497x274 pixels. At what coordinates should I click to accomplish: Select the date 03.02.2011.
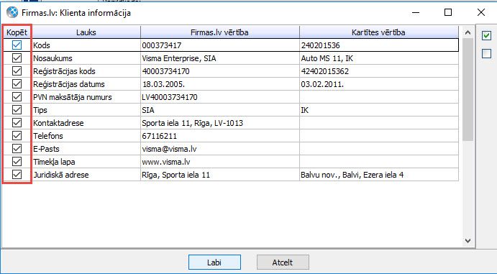[x=322, y=84]
